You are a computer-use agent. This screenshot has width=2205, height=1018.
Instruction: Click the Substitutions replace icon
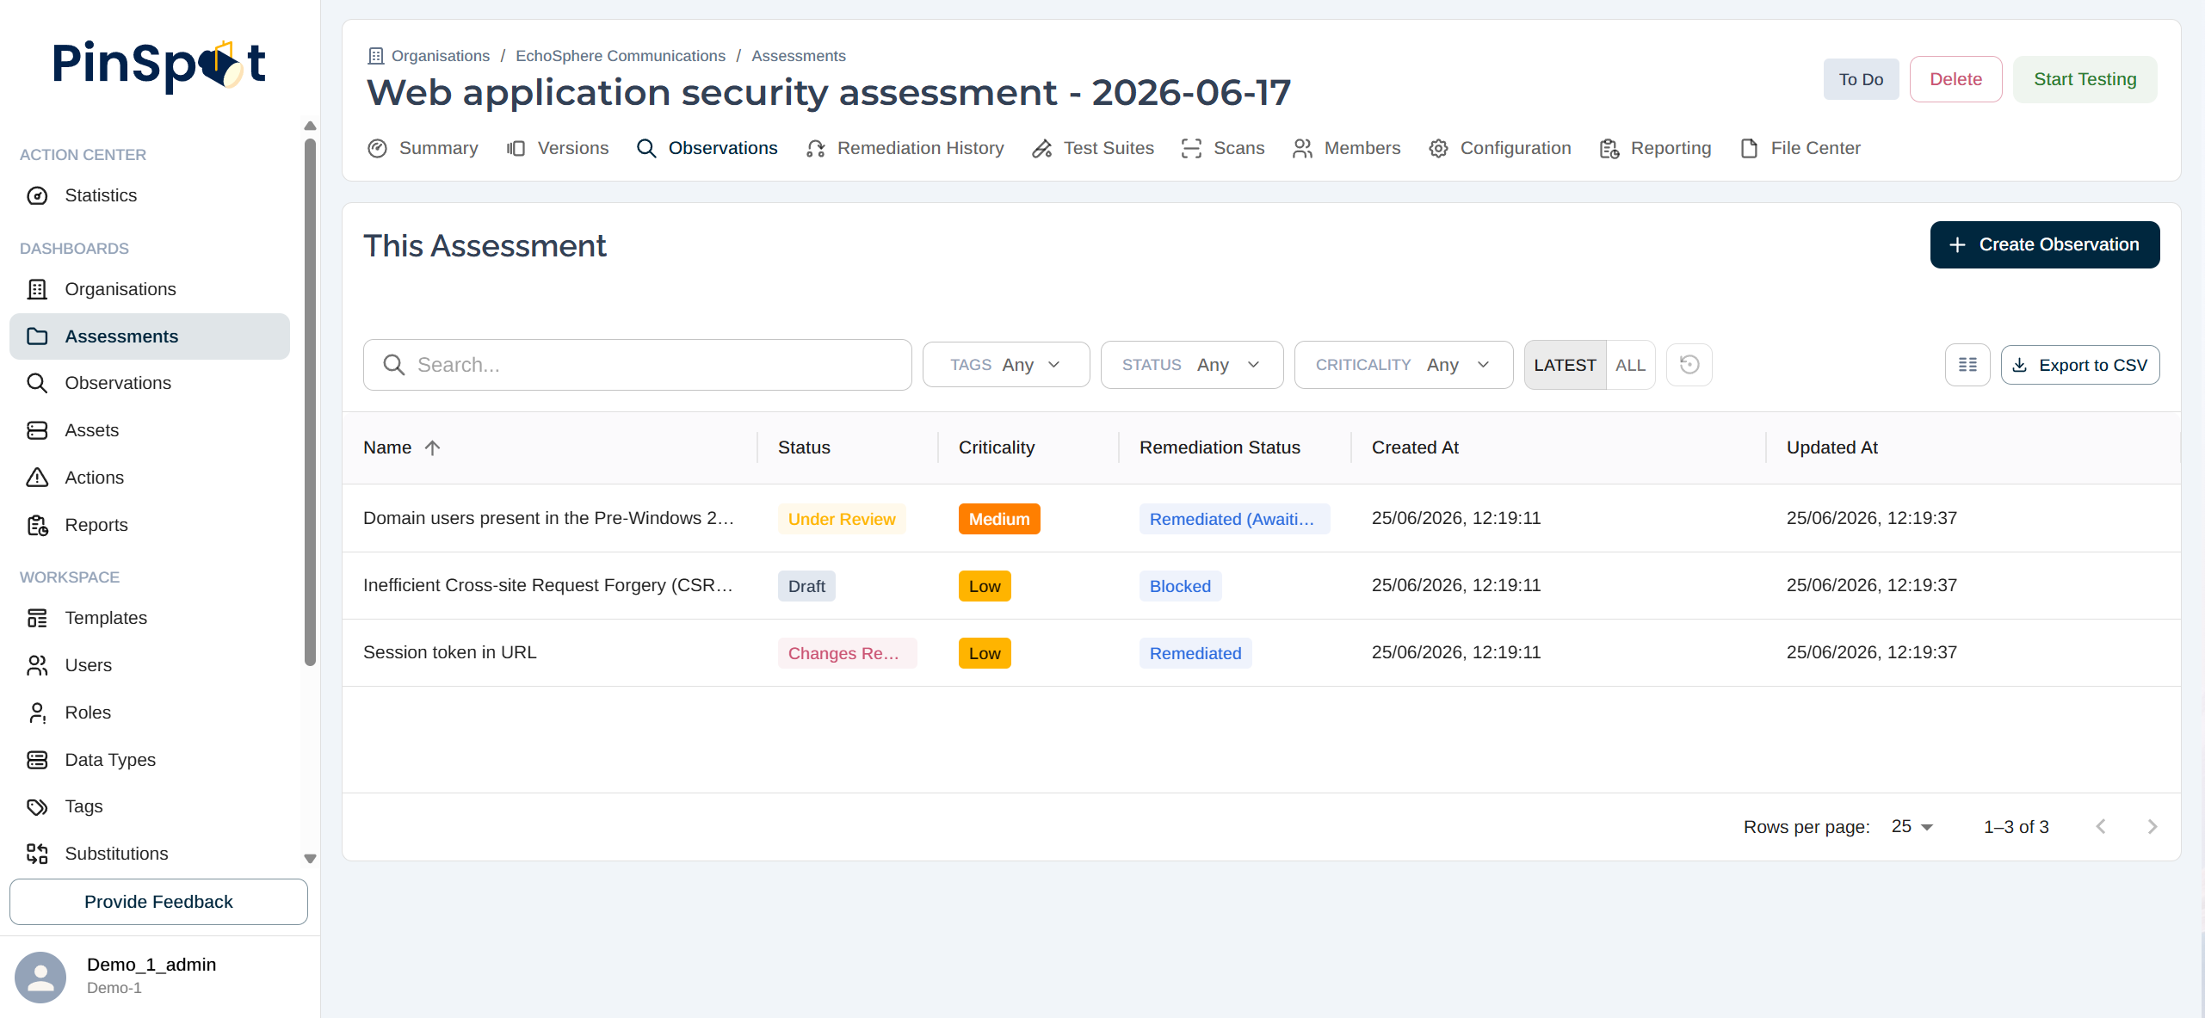coord(37,854)
